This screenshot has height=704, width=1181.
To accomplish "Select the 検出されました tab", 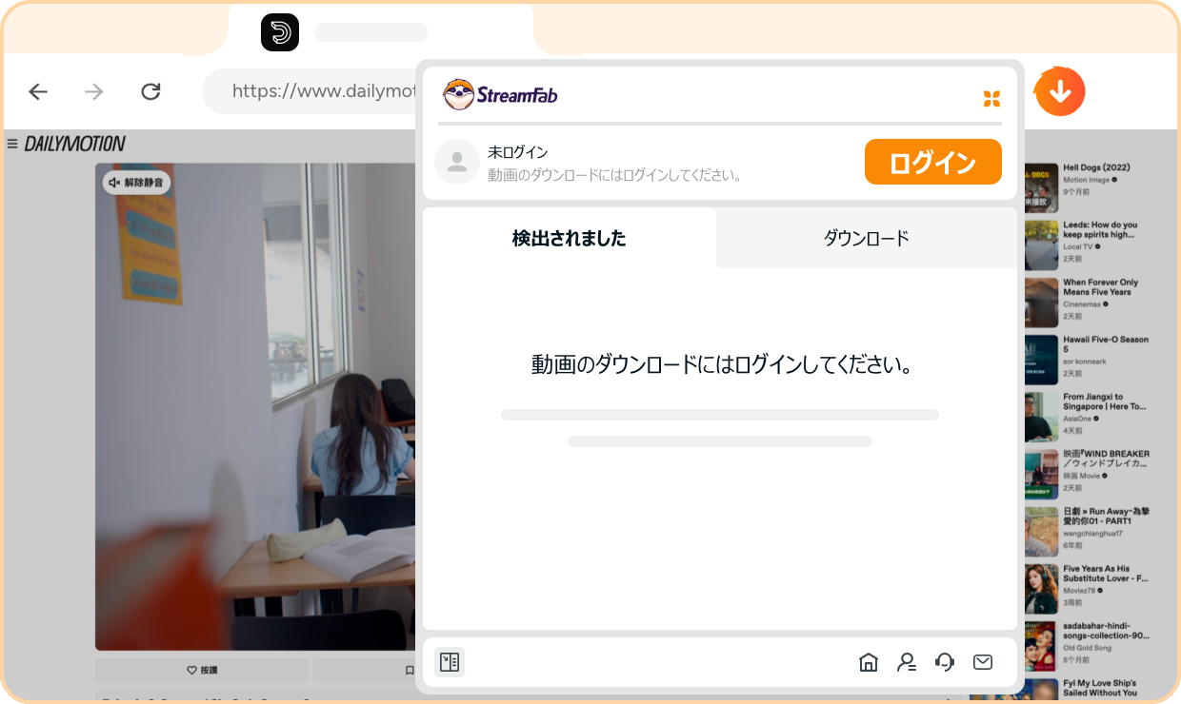I will tap(569, 238).
